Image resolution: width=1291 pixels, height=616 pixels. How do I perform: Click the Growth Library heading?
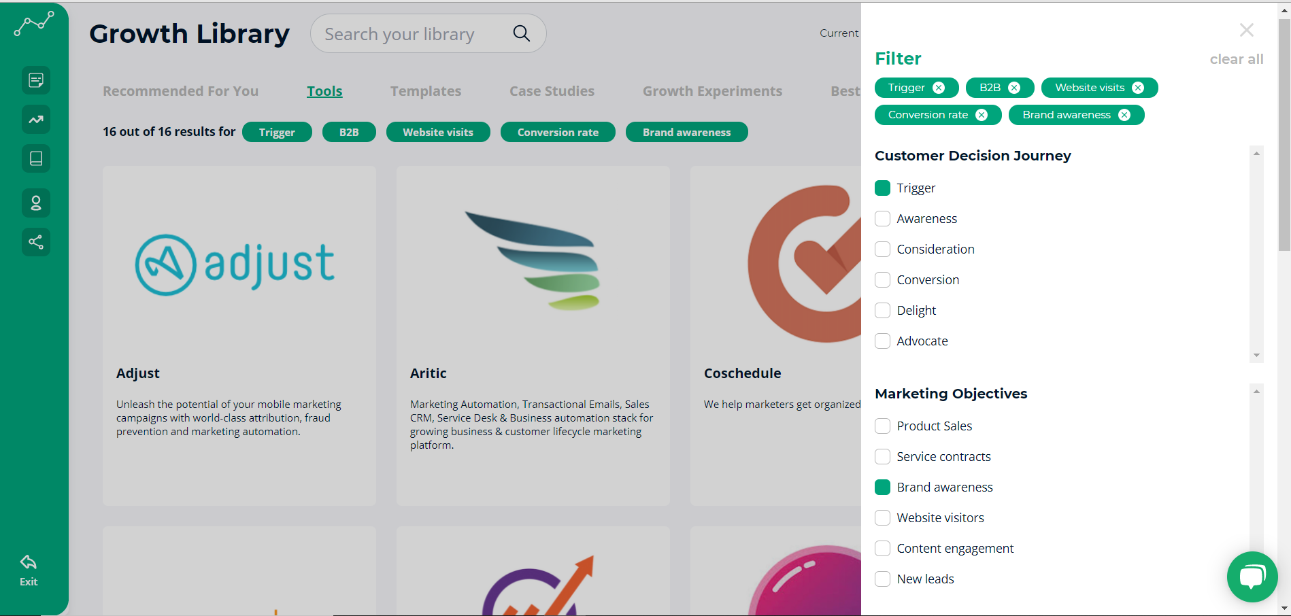point(190,33)
